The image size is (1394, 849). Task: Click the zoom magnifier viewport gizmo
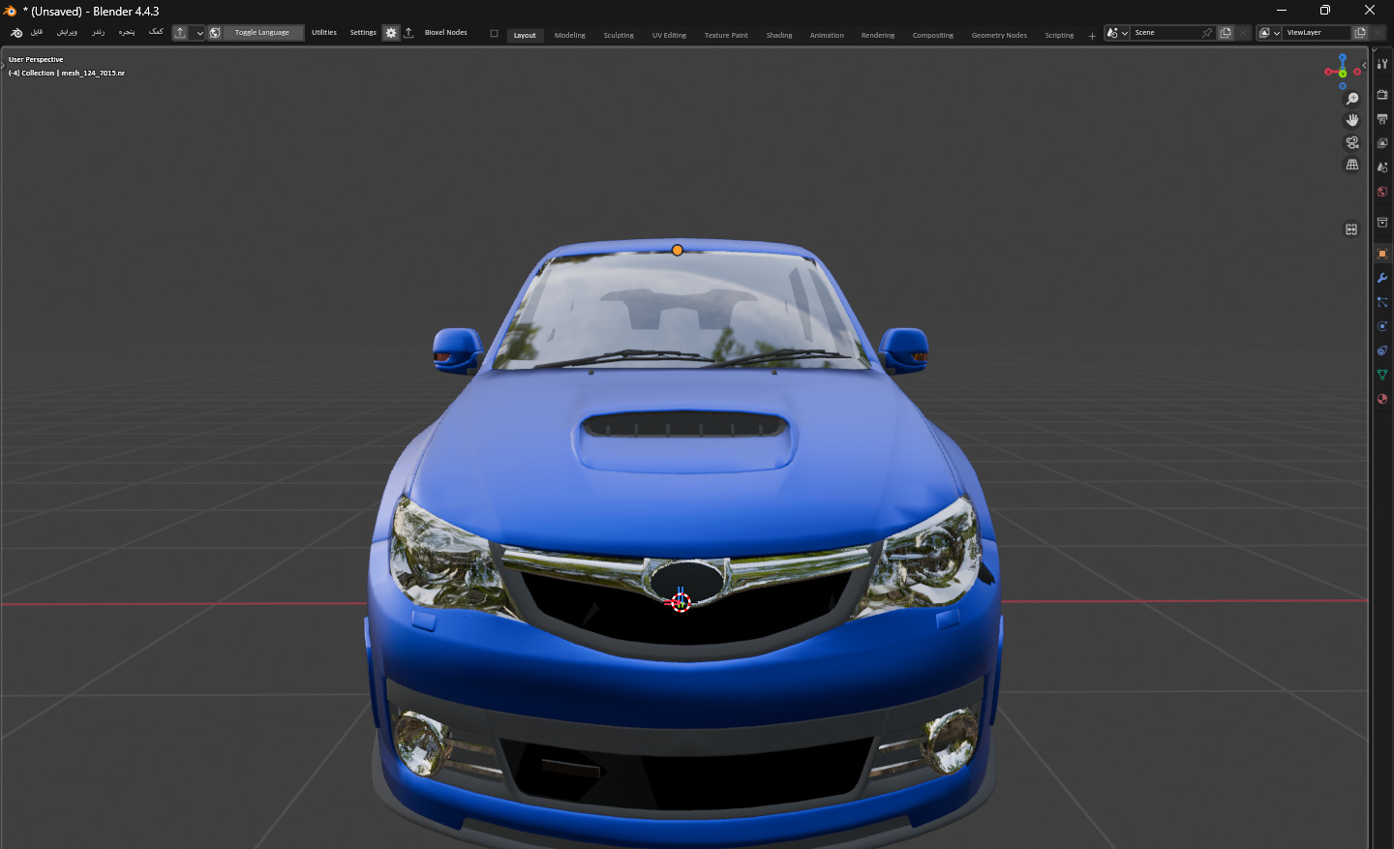pos(1352,99)
